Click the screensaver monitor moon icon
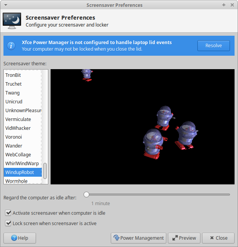 [12, 21]
